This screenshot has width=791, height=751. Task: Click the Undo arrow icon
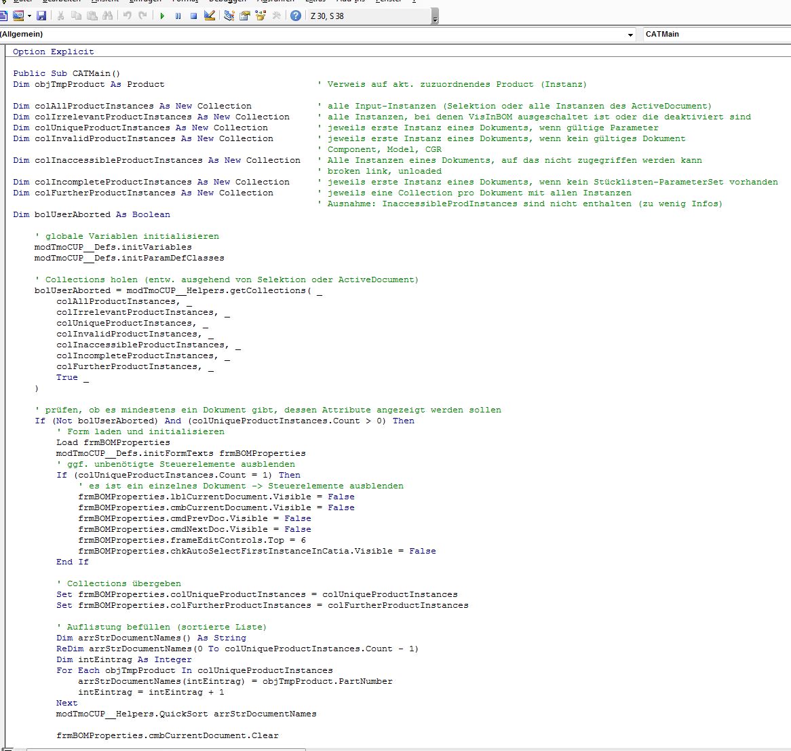127,16
